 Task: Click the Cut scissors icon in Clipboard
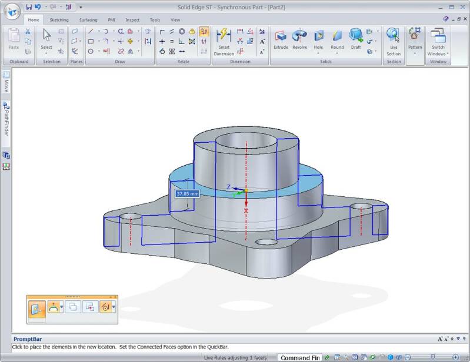tap(28, 31)
